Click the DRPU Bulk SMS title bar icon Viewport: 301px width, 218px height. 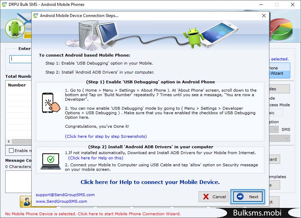click(4, 5)
